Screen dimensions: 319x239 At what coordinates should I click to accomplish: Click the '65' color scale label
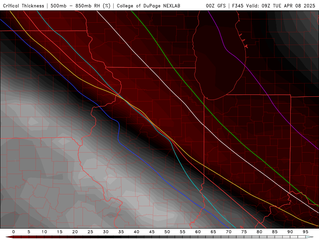[x=213, y=232]
